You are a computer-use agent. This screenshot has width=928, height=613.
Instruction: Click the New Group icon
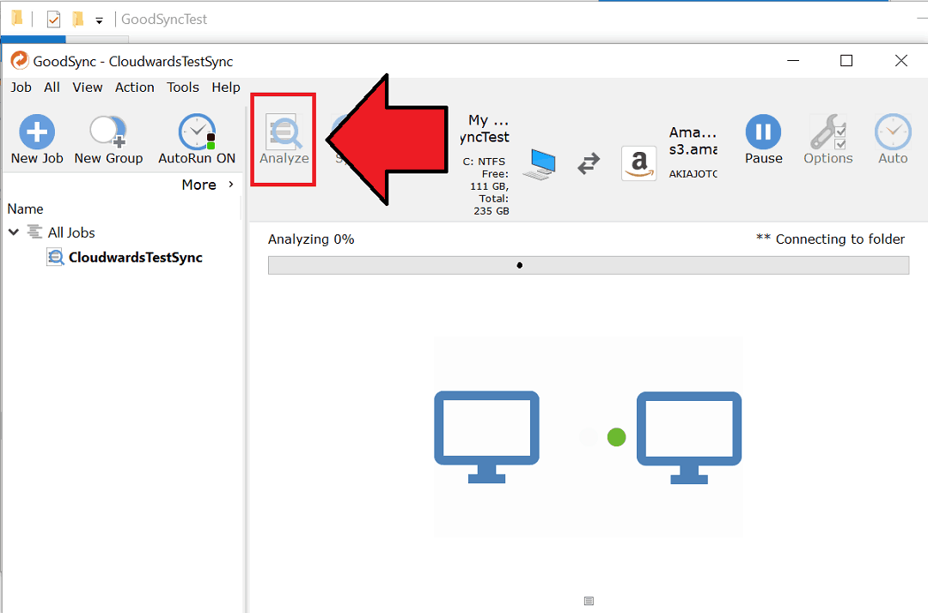108,133
